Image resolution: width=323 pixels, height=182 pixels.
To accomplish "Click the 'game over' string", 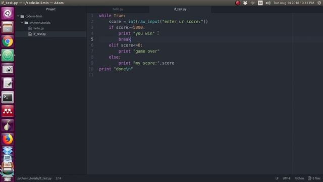I will tap(146, 51).
